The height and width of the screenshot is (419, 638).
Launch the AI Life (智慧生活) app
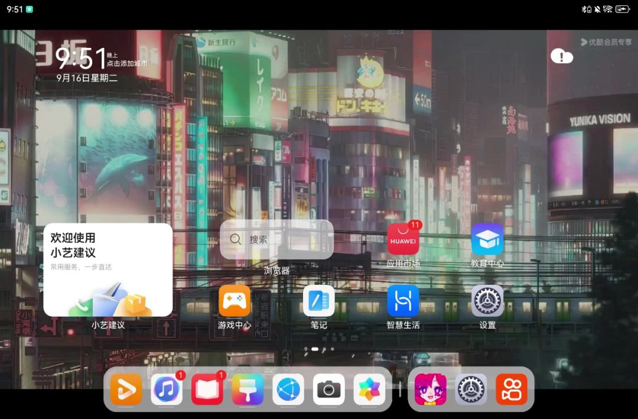[403, 301]
